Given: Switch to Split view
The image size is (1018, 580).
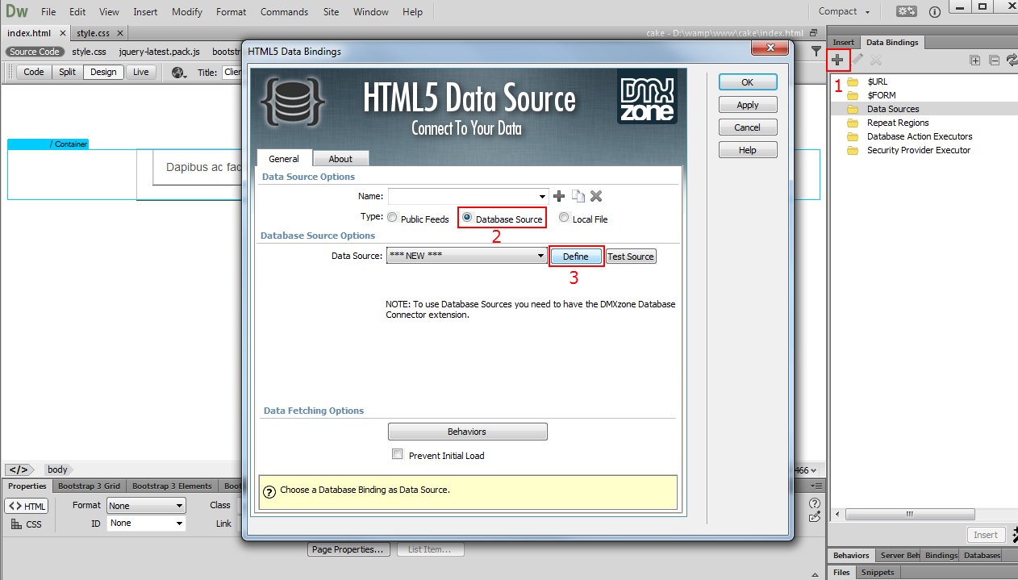Looking at the screenshot, I should tap(67, 72).
